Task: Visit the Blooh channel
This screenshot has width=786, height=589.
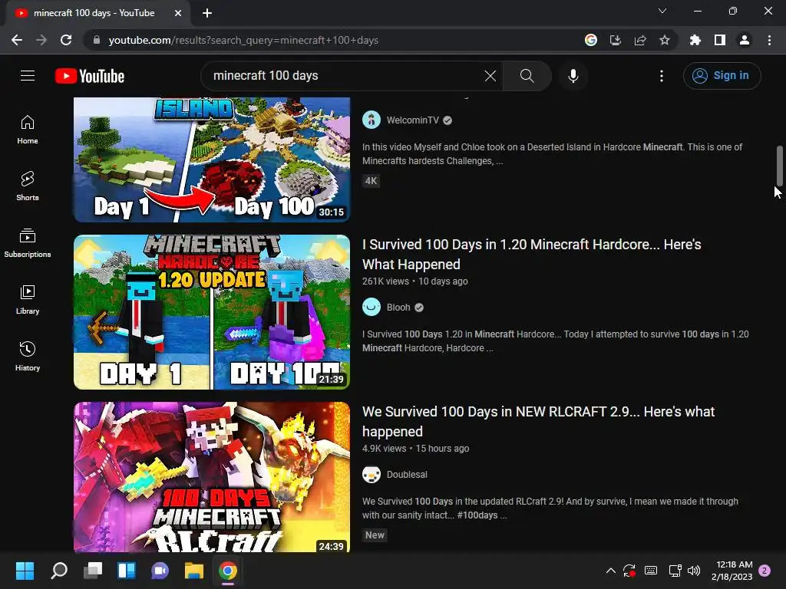Action: click(x=398, y=308)
